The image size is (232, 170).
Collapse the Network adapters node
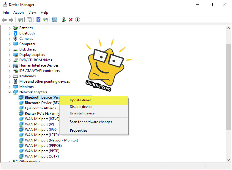10,92
